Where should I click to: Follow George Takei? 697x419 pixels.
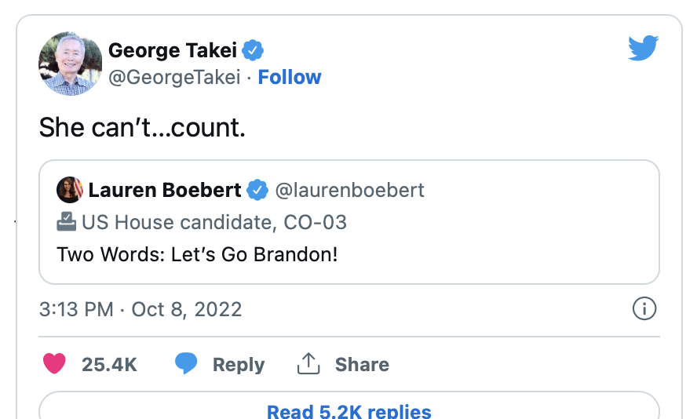(x=290, y=77)
